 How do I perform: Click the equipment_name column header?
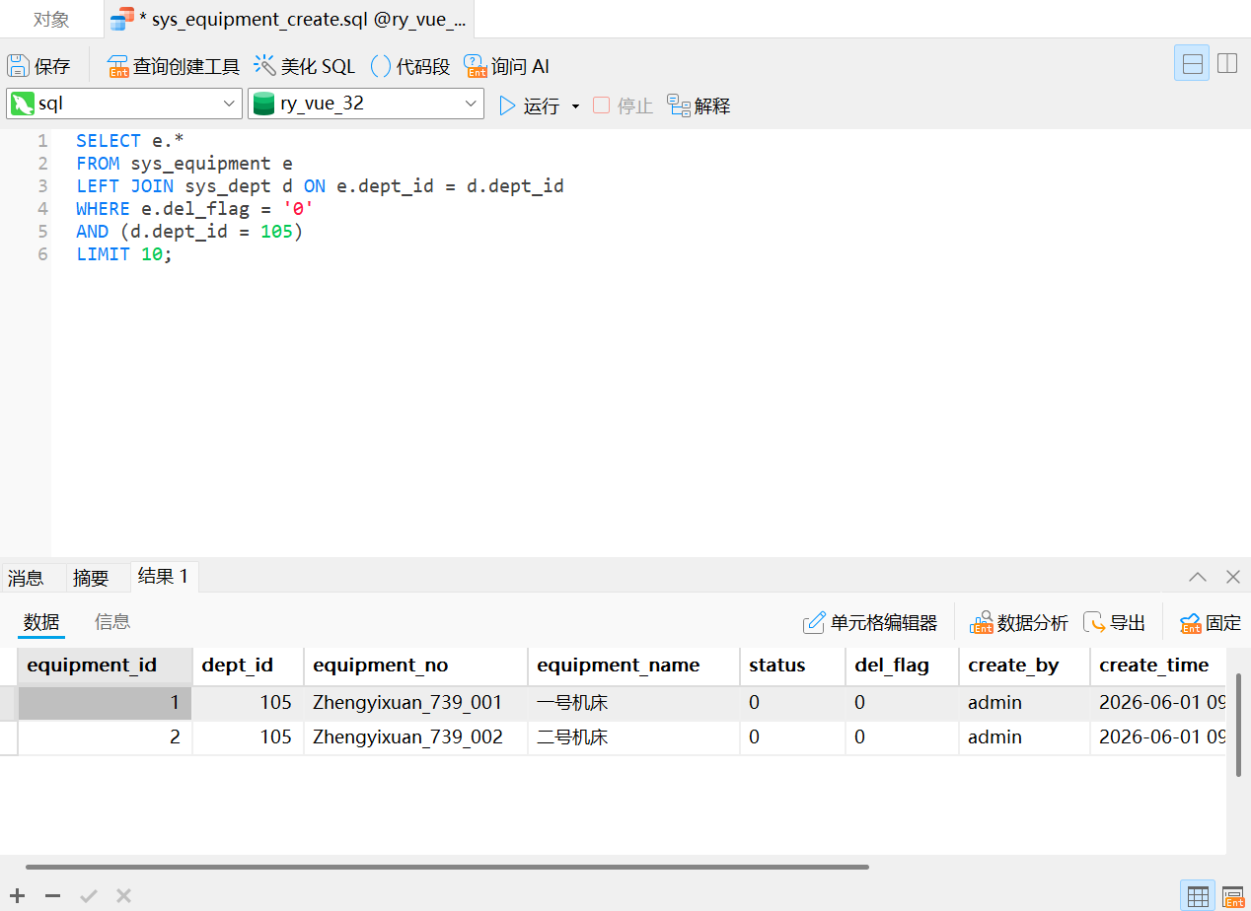(633, 666)
